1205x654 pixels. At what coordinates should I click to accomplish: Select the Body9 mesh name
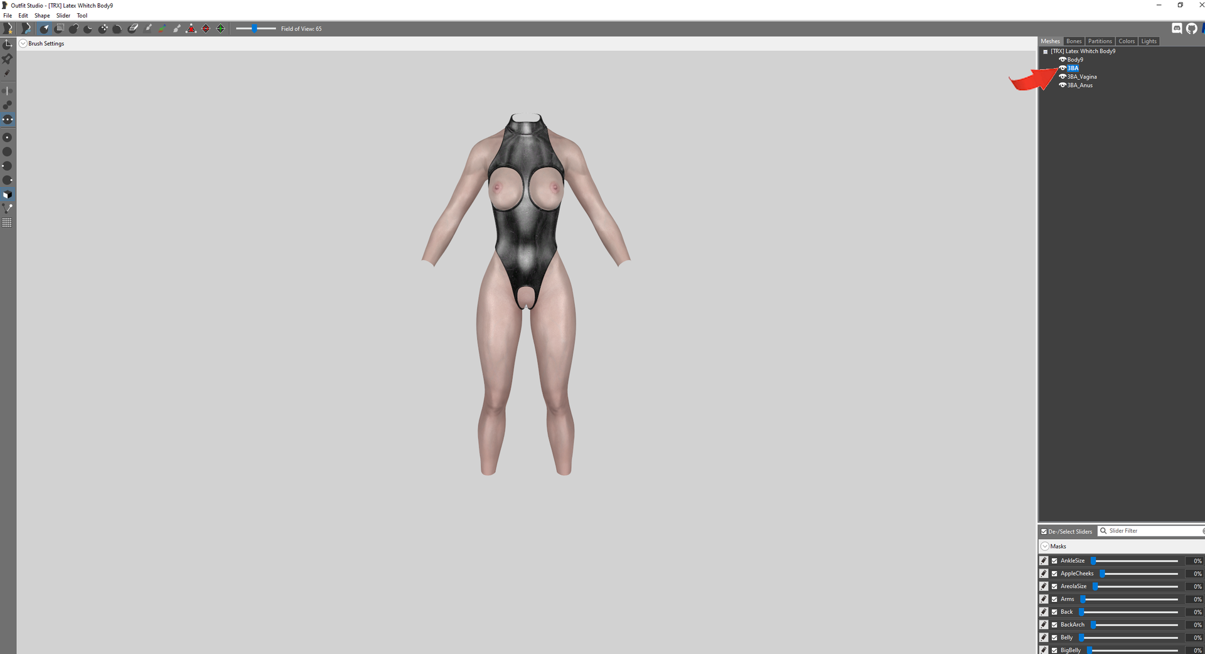(1075, 60)
